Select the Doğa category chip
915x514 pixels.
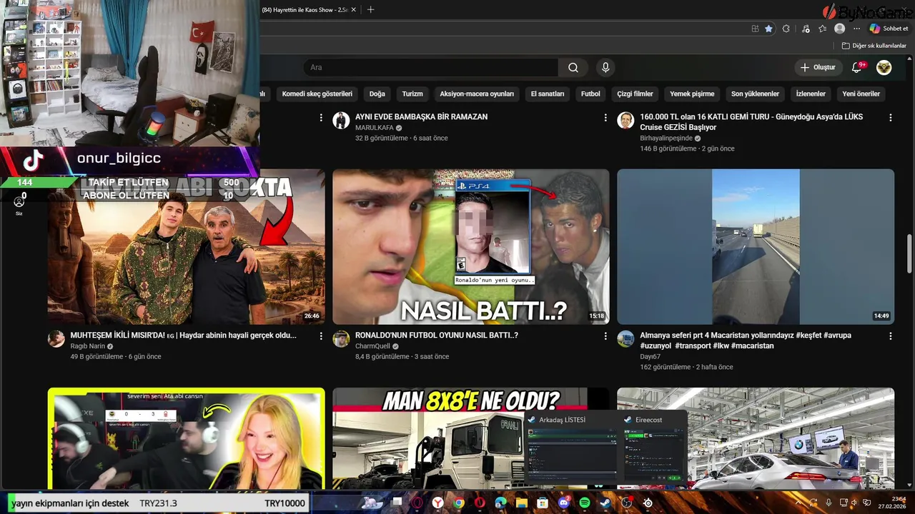tap(377, 94)
